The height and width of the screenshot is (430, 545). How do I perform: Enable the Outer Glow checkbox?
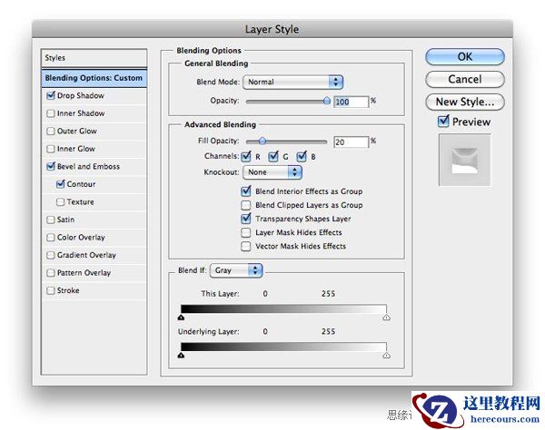pyautogui.click(x=51, y=132)
